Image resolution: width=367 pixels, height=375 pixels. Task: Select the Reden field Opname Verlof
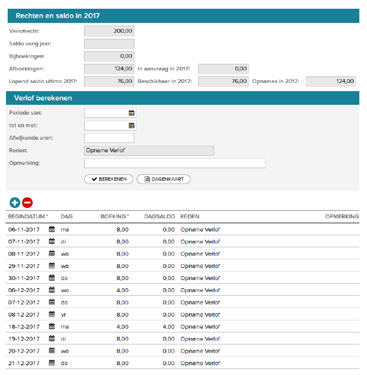(149, 151)
